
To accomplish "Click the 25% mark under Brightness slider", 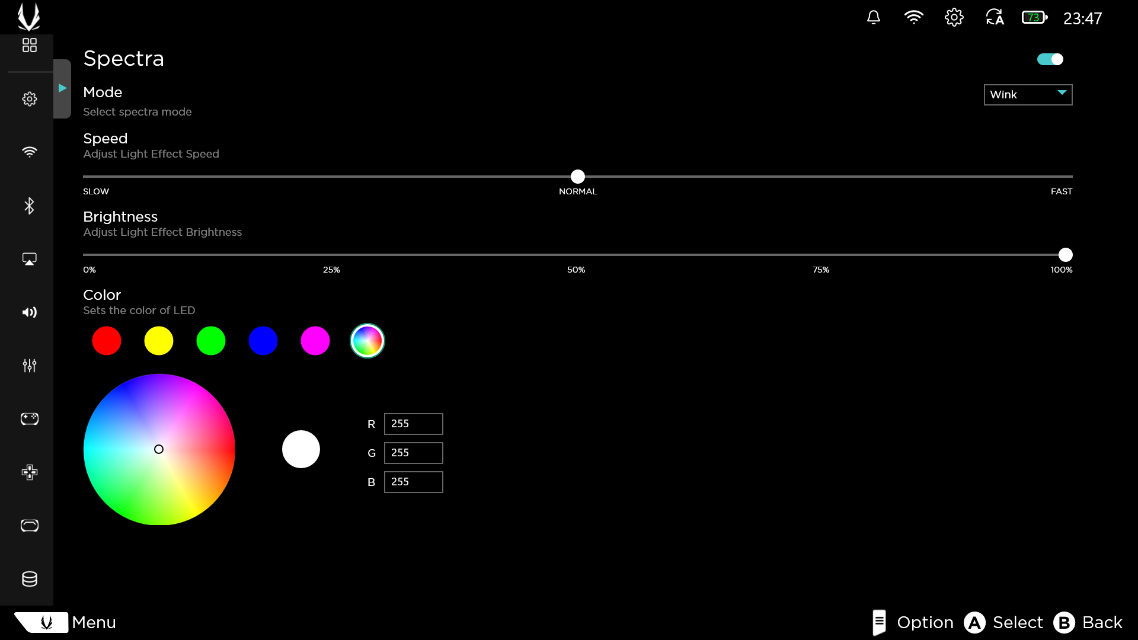I will [x=331, y=270].
